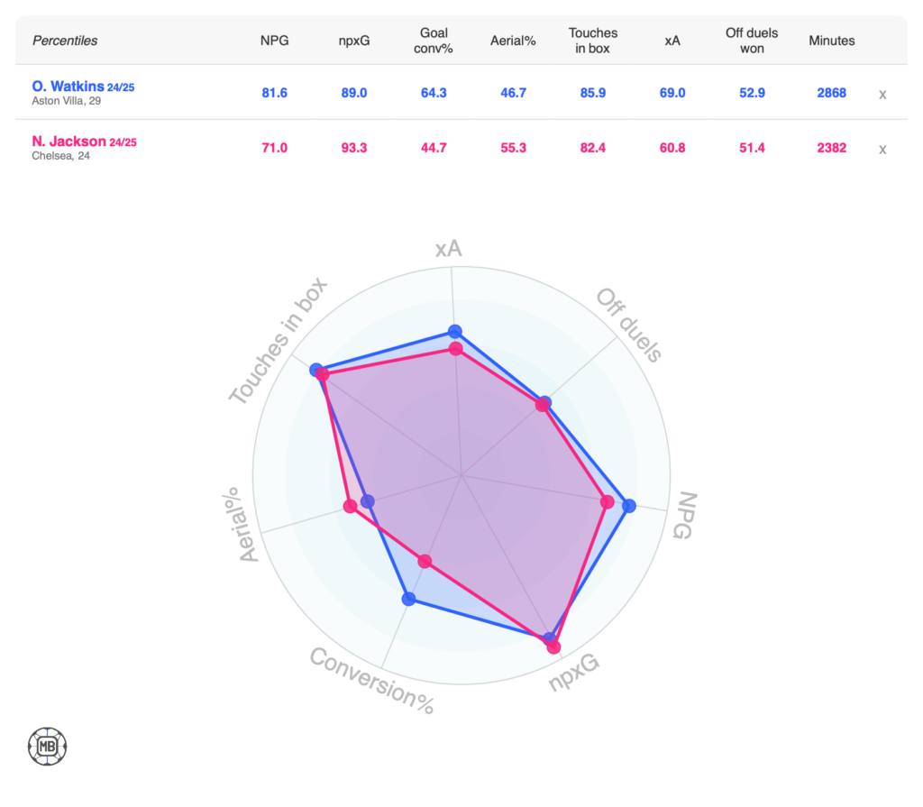The width and height of the screenshot is (923, 807).
Task: Select the Goal conv% column header
Action: coord(436,41)
